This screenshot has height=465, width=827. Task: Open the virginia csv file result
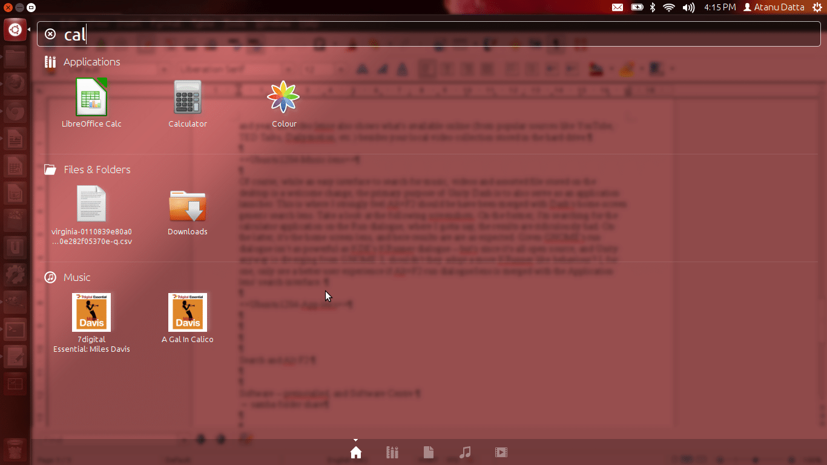(91, 216)
